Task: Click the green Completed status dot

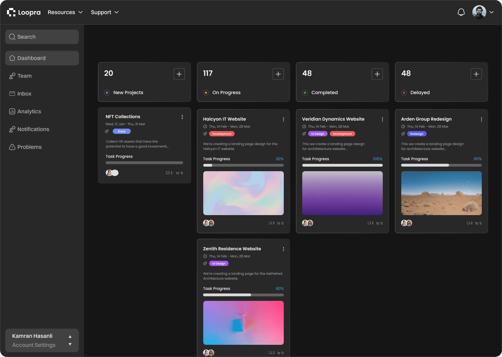Action: click(x=305, y=93)
